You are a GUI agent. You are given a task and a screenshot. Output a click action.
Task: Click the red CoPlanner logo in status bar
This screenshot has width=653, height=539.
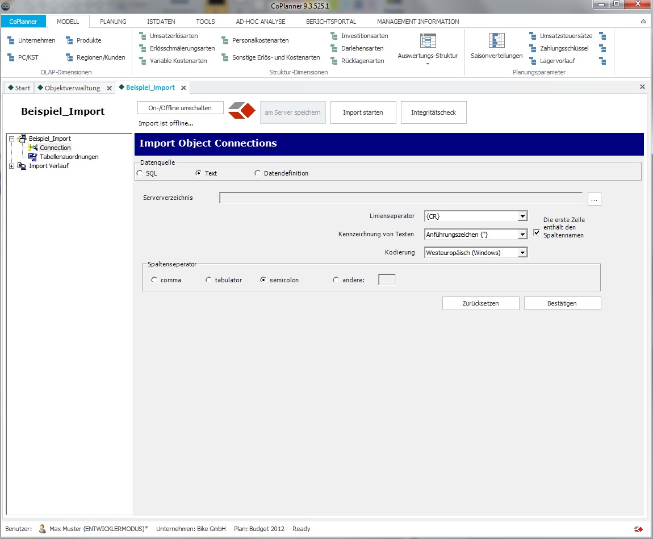pos(638,529)
